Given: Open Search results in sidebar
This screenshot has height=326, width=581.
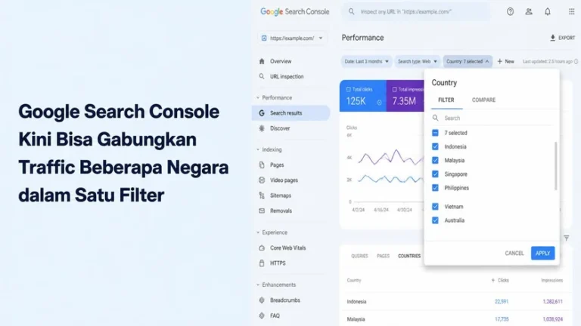Looking at the screenshot, I should 291,113.
